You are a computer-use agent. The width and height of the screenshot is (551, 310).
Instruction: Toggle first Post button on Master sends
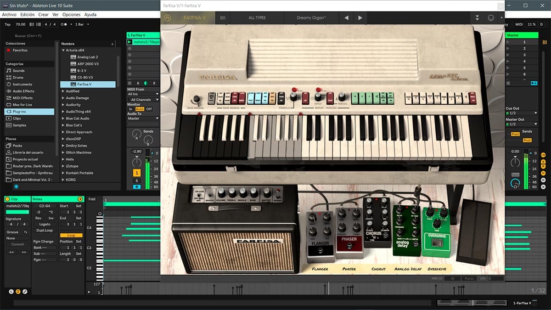pyautogui.click(x=516, y=134)
